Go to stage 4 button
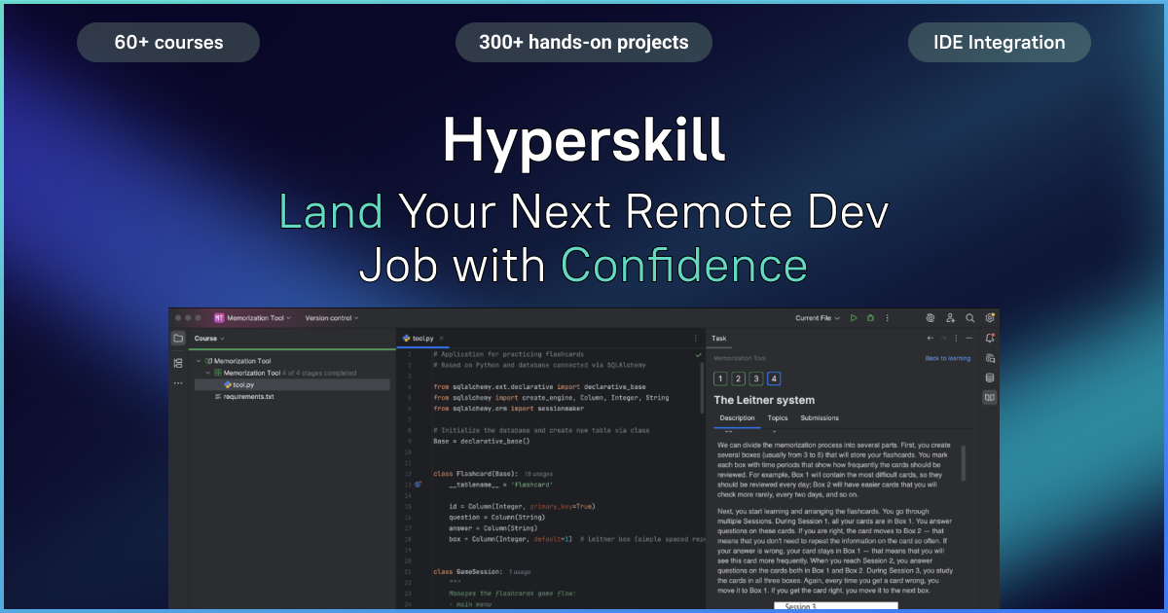 pos(774,379)
